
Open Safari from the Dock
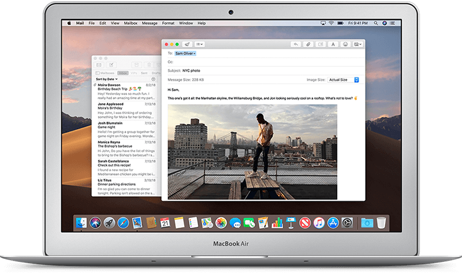tap(123, 222)
